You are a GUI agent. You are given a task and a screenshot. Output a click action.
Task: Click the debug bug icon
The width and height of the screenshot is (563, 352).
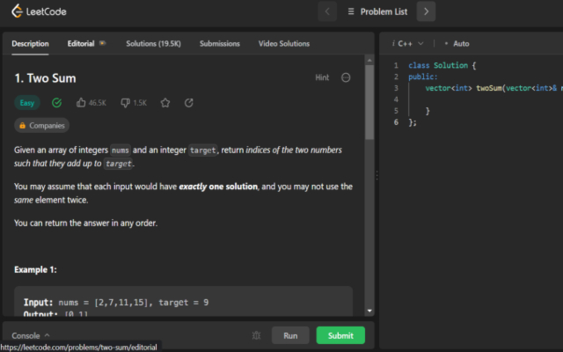point(256,335)
